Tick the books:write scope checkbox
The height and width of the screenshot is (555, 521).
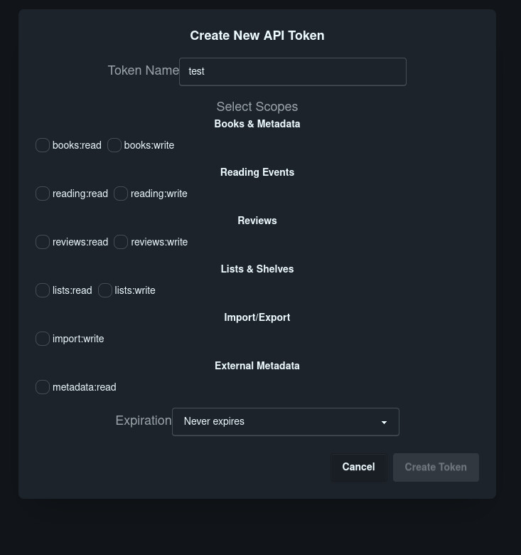pos(114,145)
